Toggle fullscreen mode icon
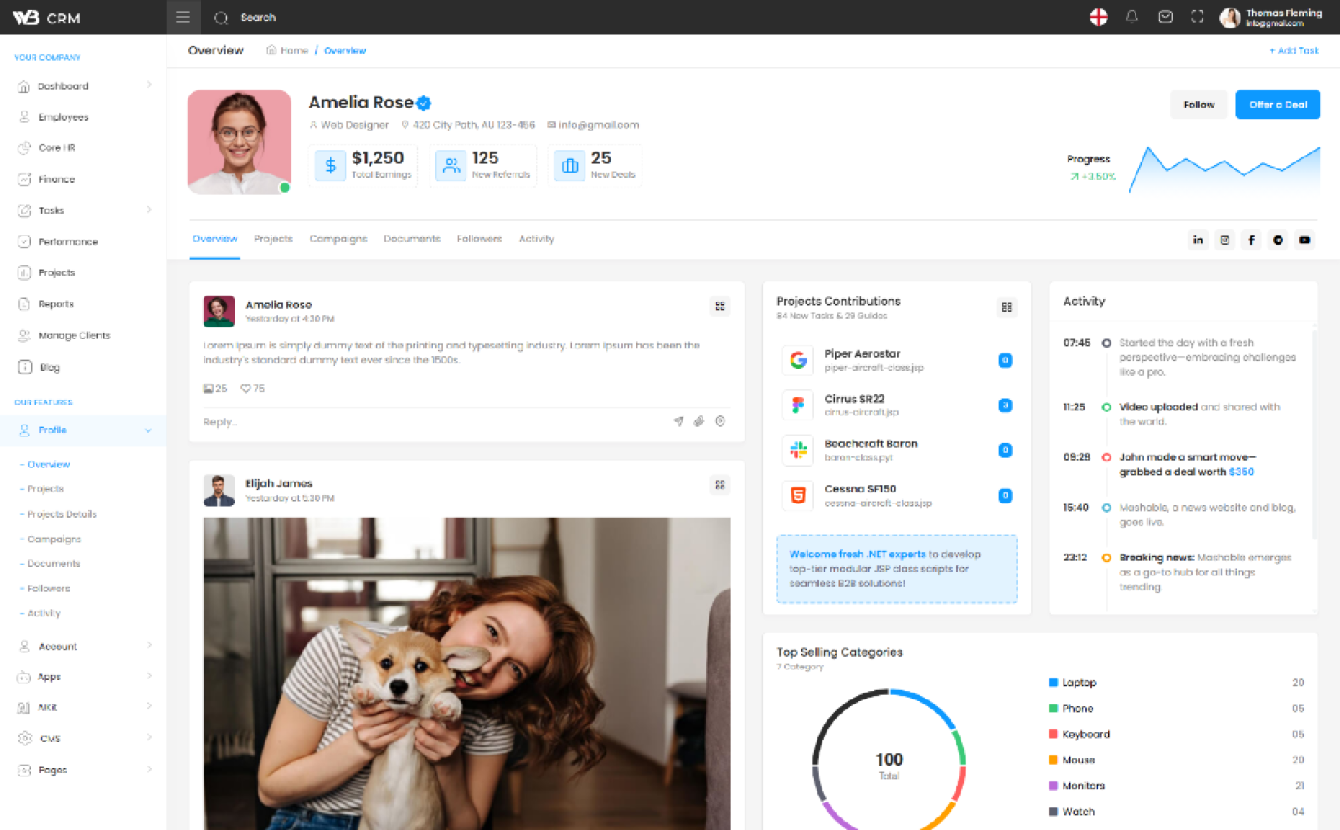The height and width of the screenshot is (830, 1340). click(1198, 17)
